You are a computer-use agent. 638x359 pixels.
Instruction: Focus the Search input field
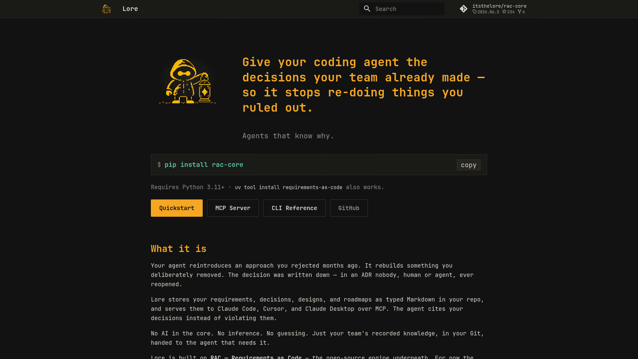coord(402,9)
